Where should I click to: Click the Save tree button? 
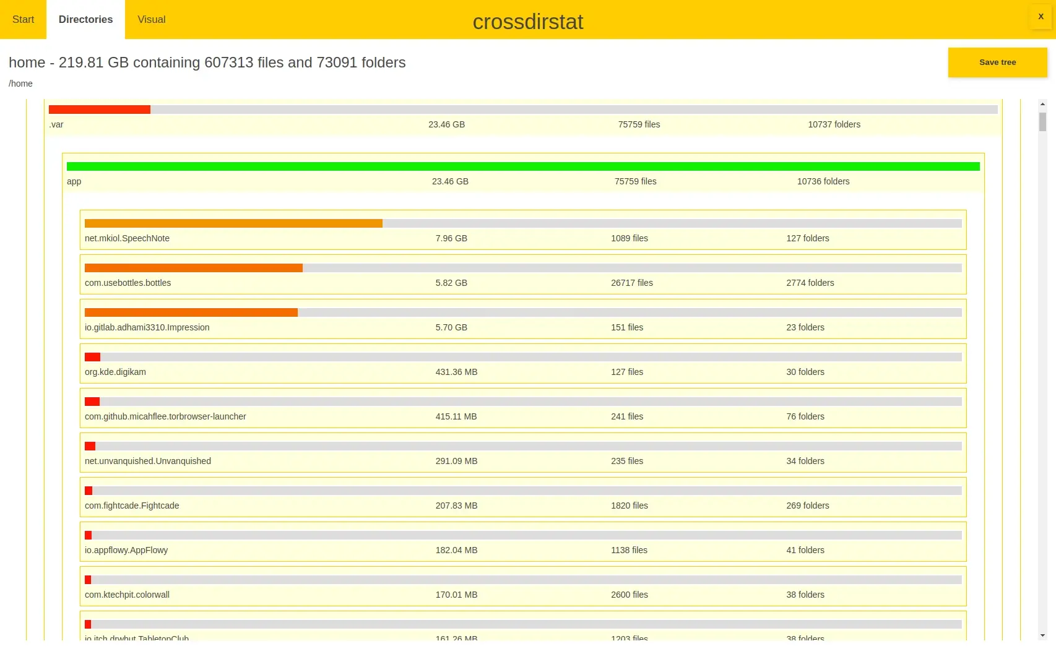997,62
